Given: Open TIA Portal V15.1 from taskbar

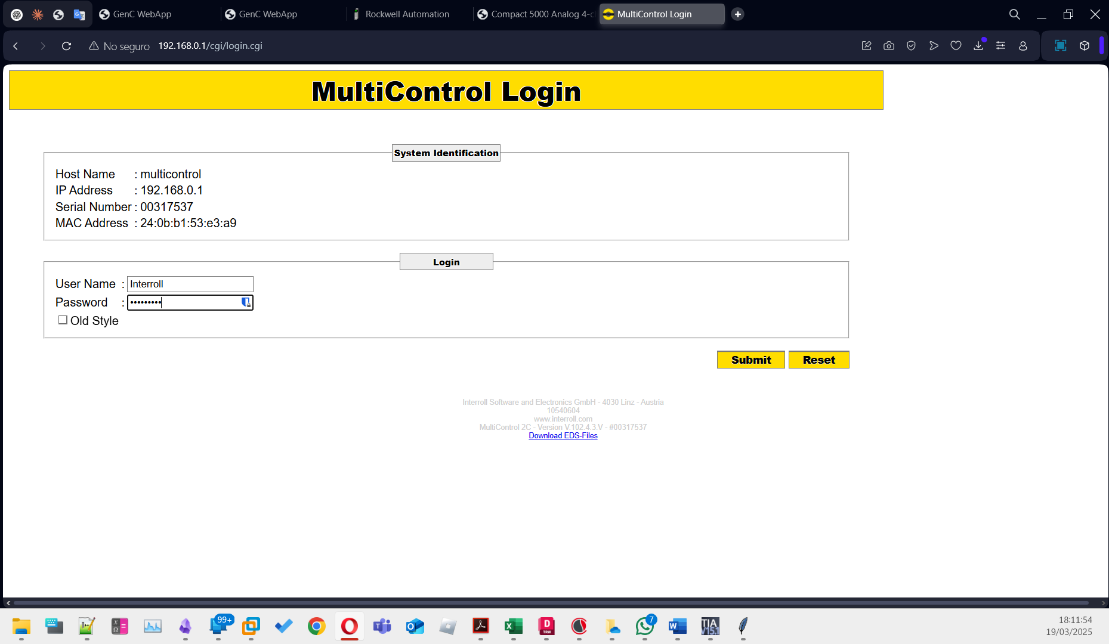Looking at the screenshot, I should [710, 626].
